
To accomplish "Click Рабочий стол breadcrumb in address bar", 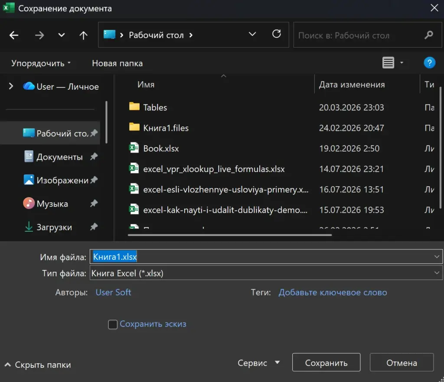I will (x=156, y=35).
